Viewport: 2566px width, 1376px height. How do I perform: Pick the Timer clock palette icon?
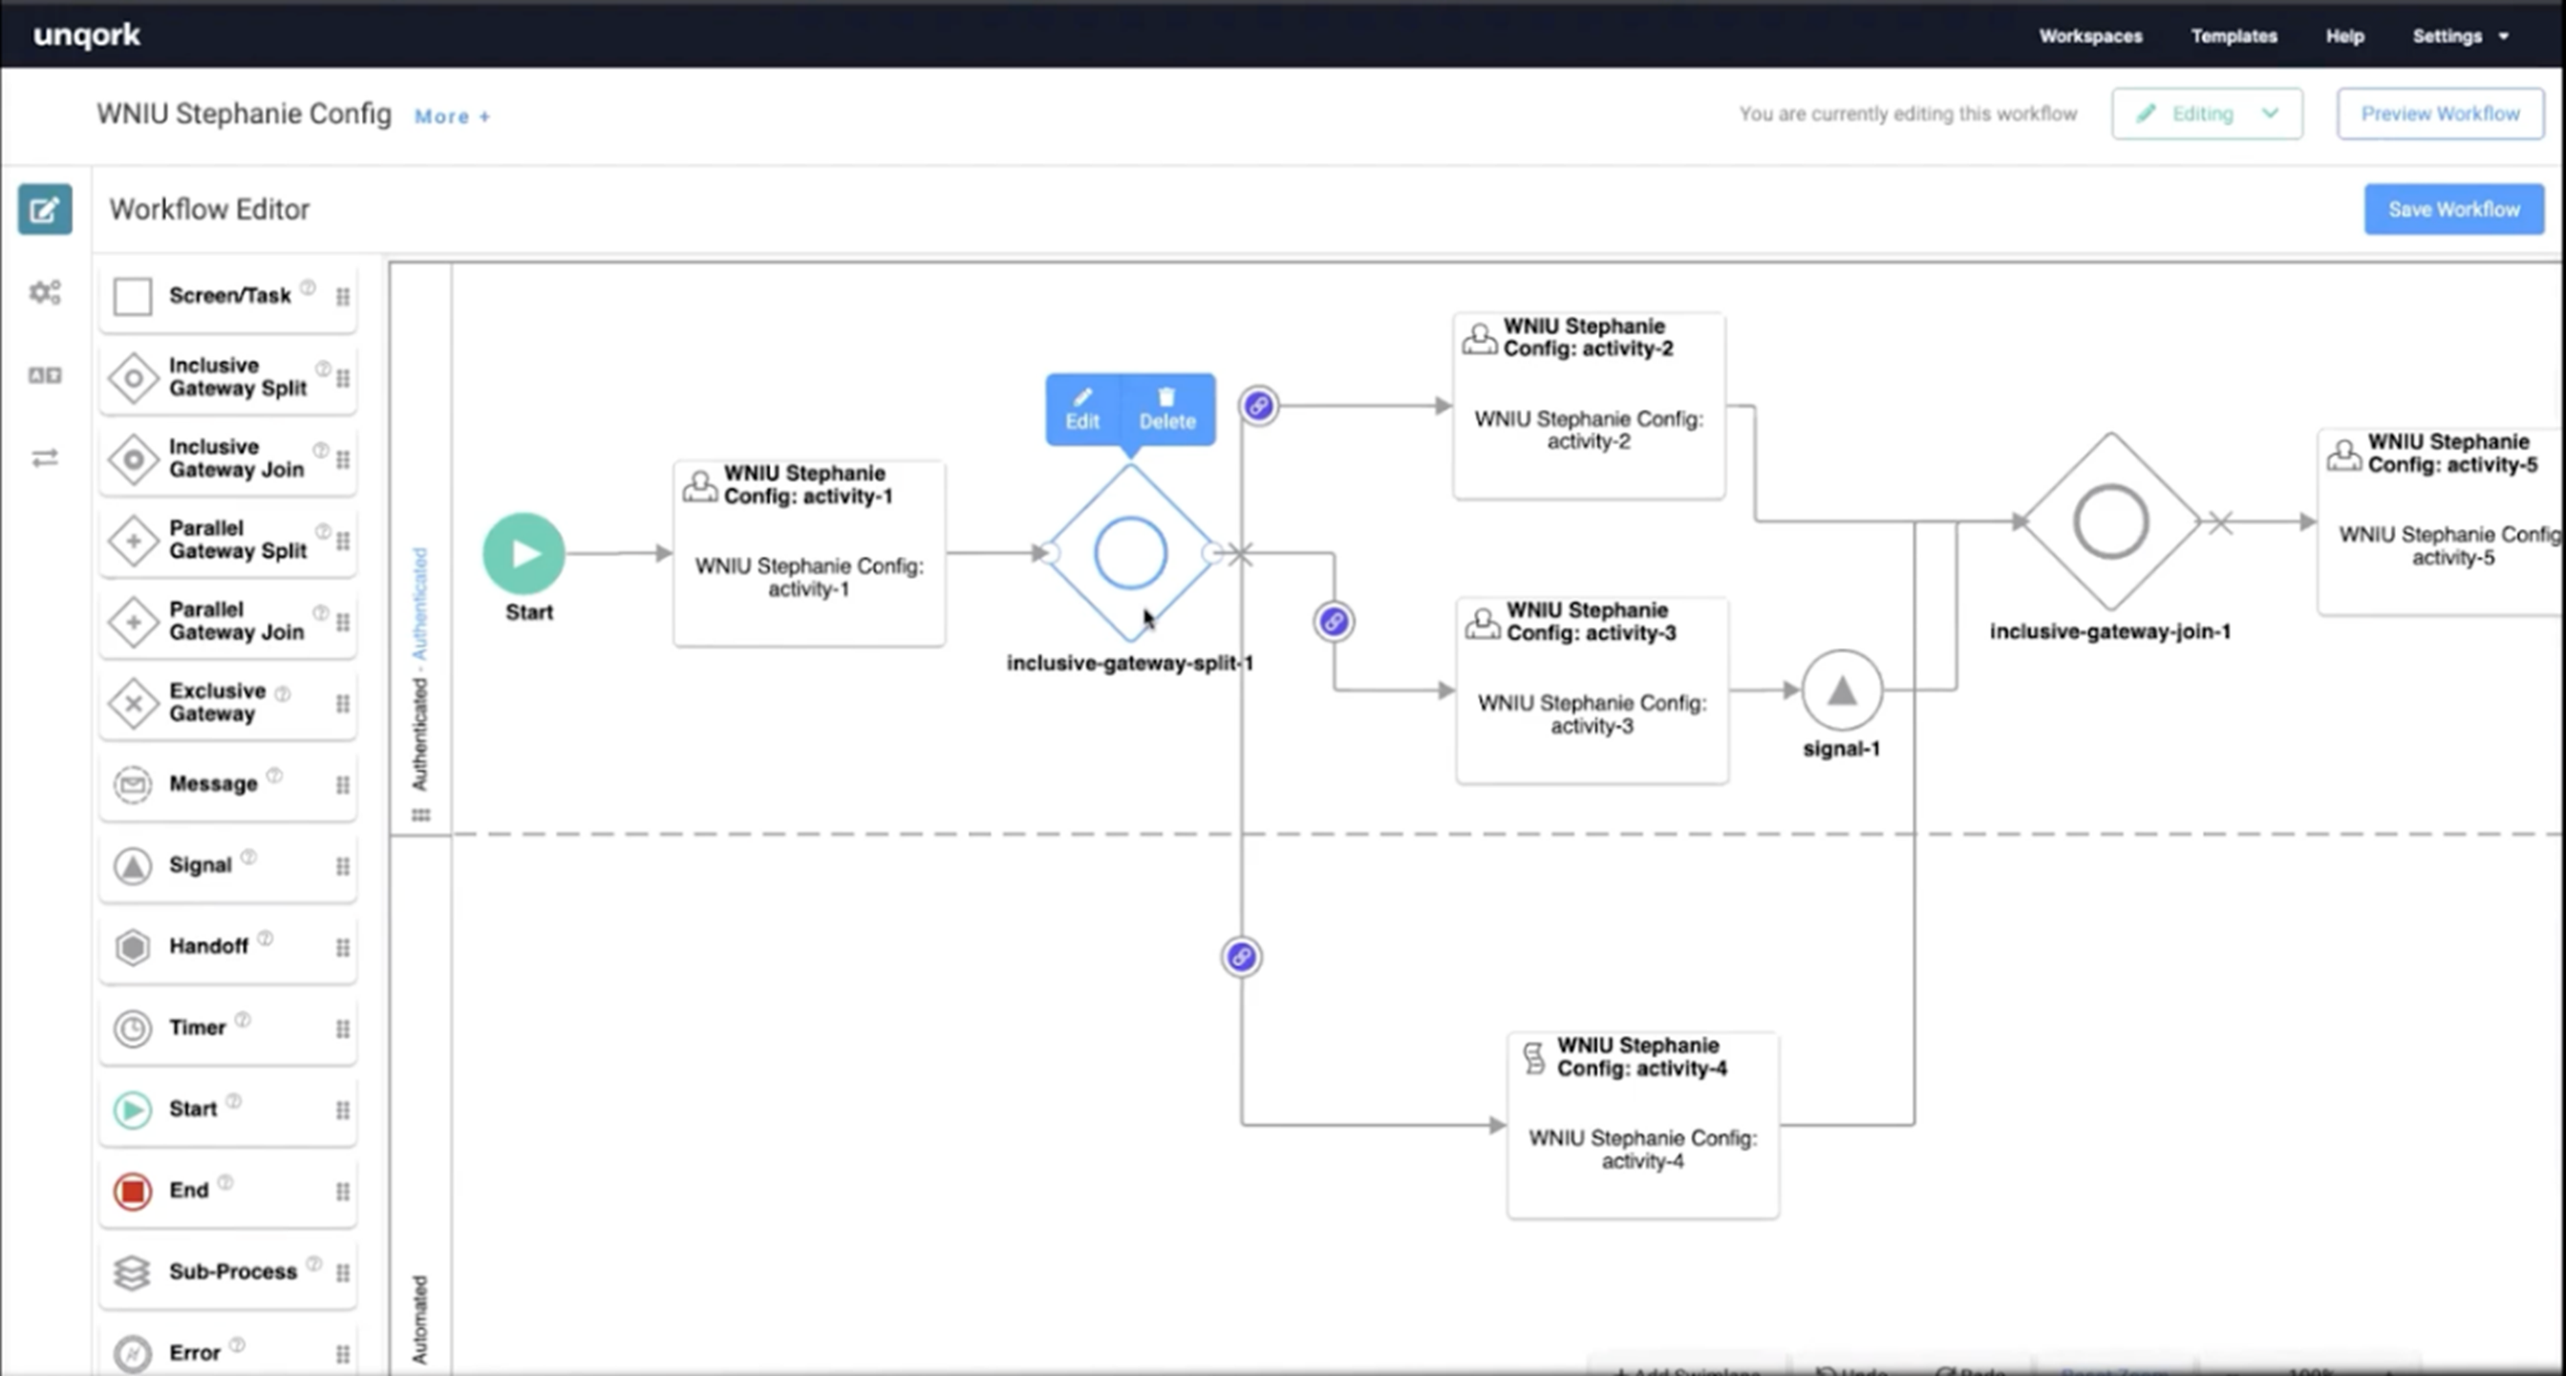pos(133,1027)
